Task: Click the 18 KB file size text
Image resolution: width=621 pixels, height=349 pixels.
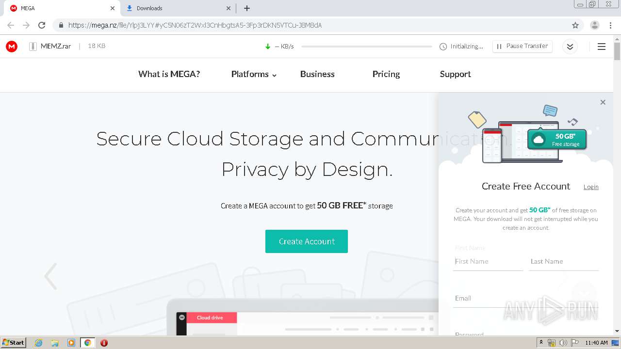Action: pyautogui.click(x=97, y=46)
